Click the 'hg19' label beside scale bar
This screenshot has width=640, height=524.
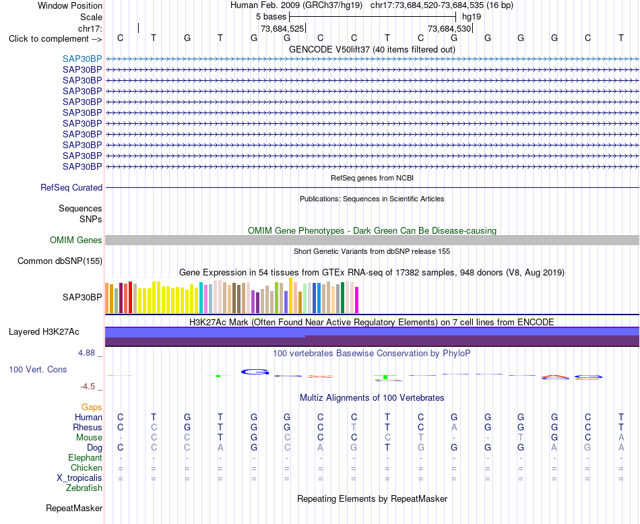pos(472,17)
